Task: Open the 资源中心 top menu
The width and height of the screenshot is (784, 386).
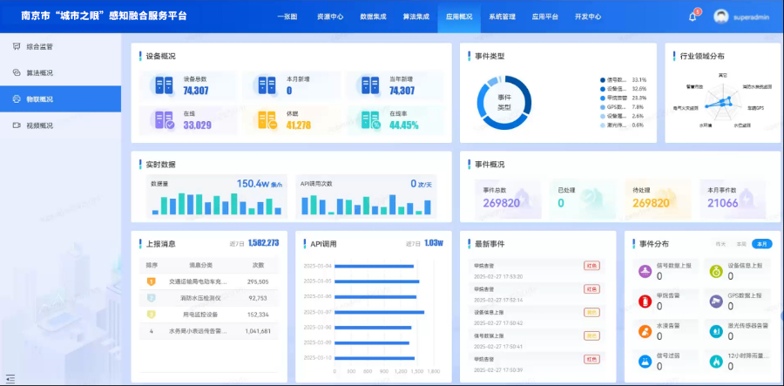Action: coord(329,17)
